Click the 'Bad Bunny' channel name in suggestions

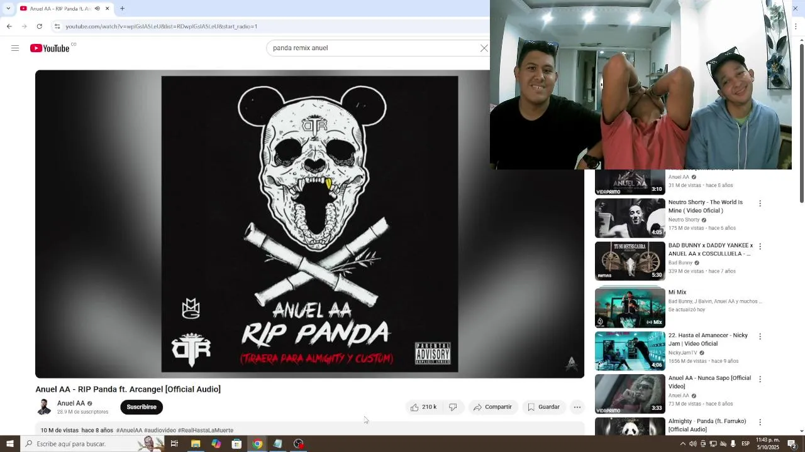(x=680, y=263)
